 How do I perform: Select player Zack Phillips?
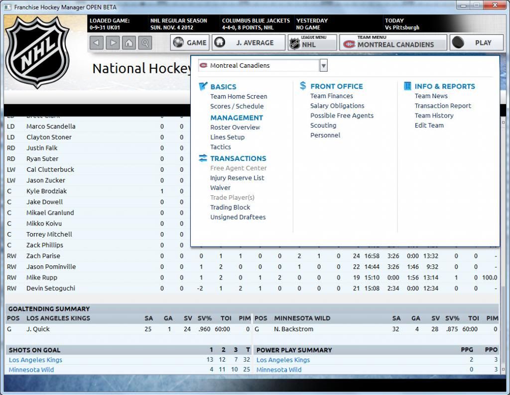click(44, 245)
